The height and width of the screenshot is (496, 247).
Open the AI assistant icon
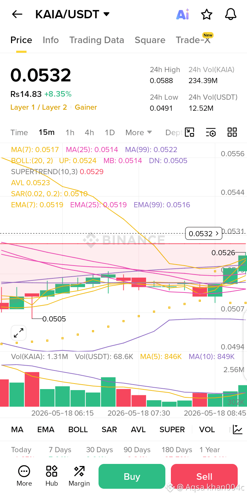click(x=183, y=14)
